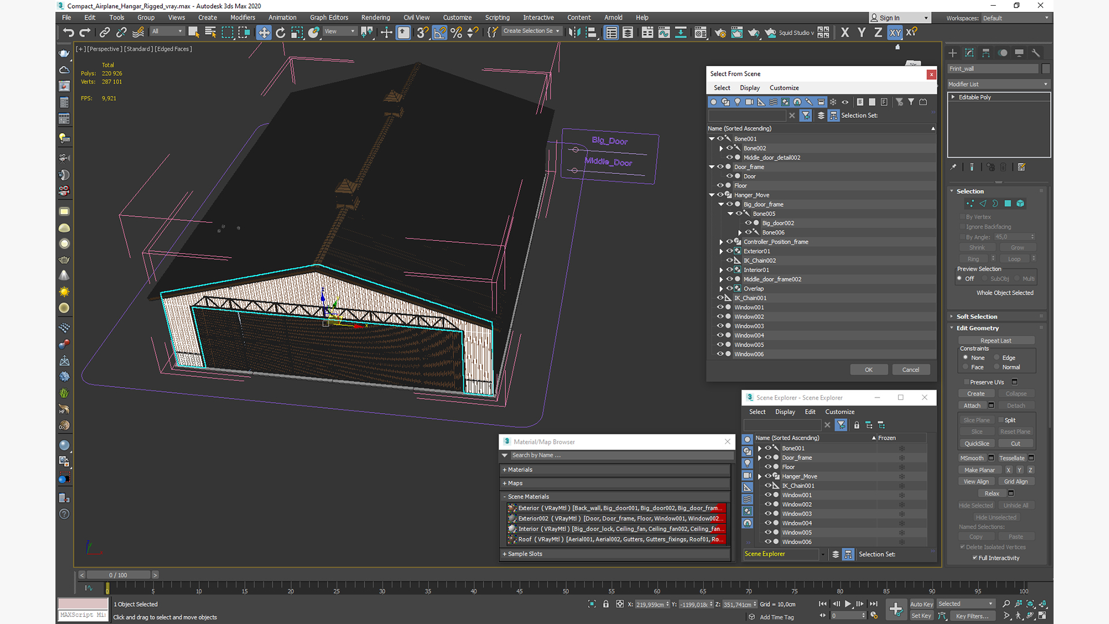Click the Frint_wall object name field
The image size is (1109, 624).
(993, 69)
